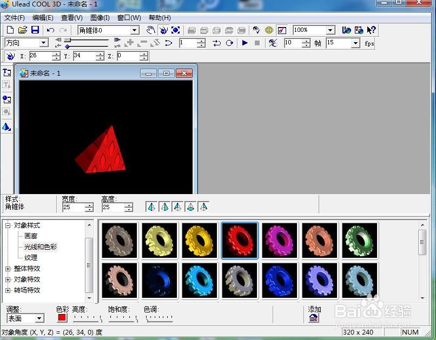
Task: Toggle ping-pong playback icon
Action: tap(216, 43)
